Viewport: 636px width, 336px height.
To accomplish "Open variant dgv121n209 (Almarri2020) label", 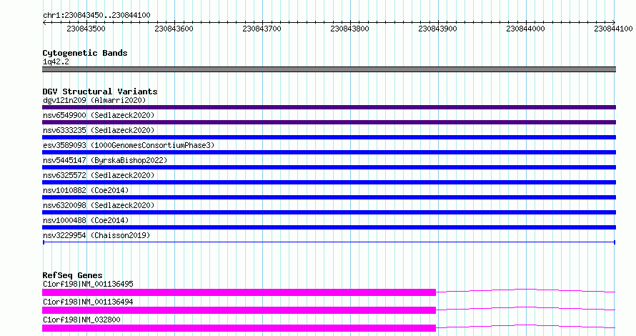I will click(94, 100).
